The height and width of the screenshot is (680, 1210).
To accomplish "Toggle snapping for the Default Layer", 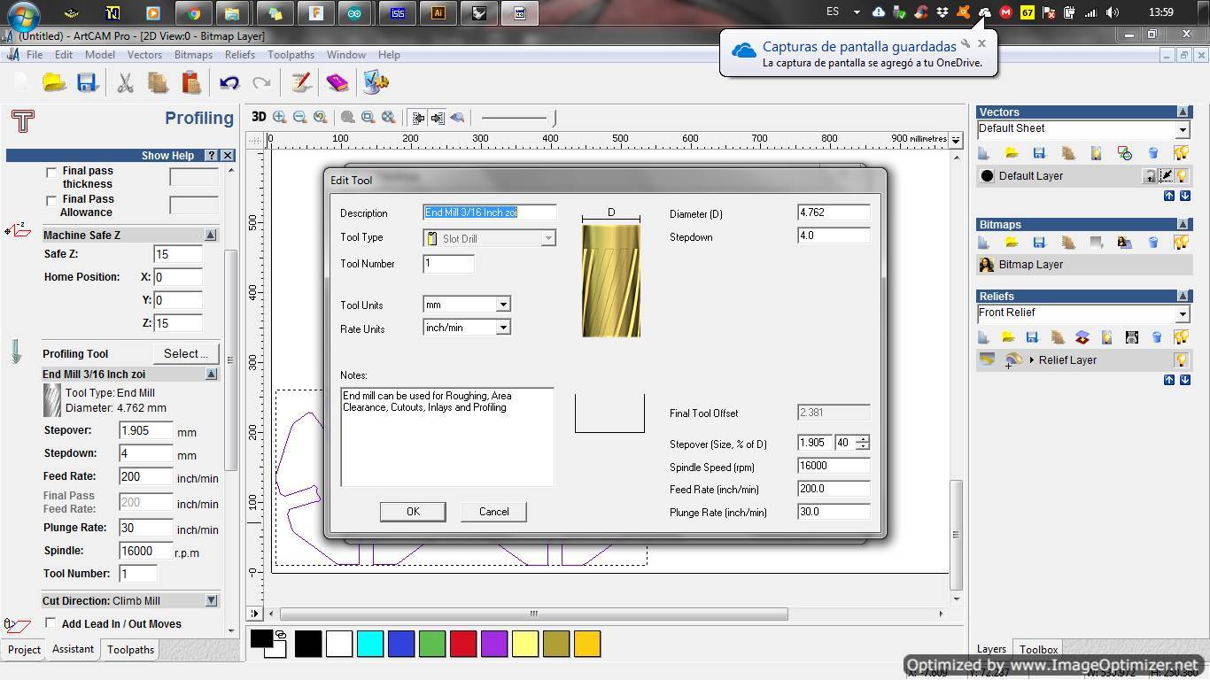I will (1166, 176).
